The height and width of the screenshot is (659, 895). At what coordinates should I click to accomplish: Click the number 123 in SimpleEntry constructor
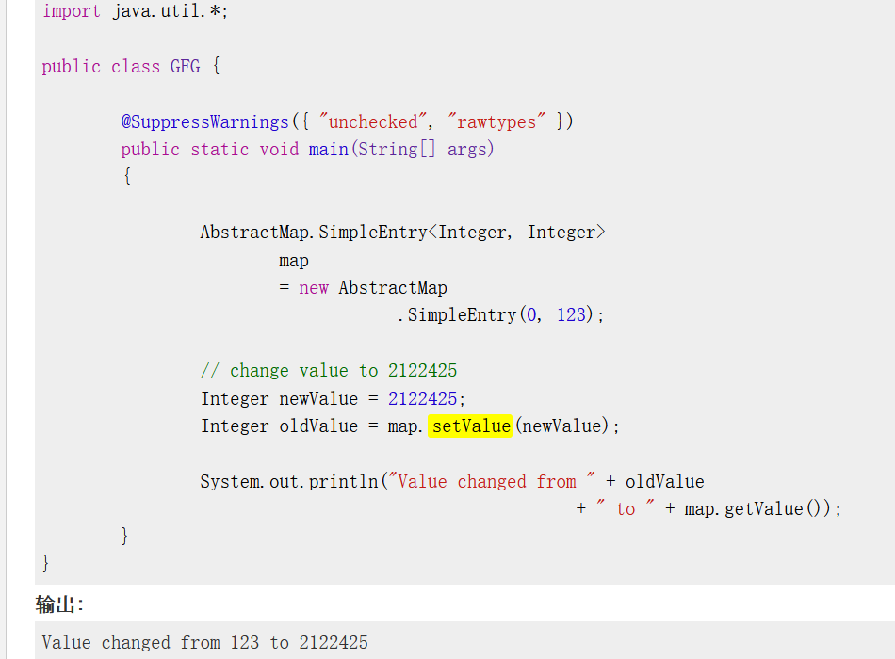coord(571,315)
